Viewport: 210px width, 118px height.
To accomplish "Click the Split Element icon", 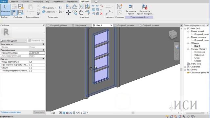I will click(93, 6).
